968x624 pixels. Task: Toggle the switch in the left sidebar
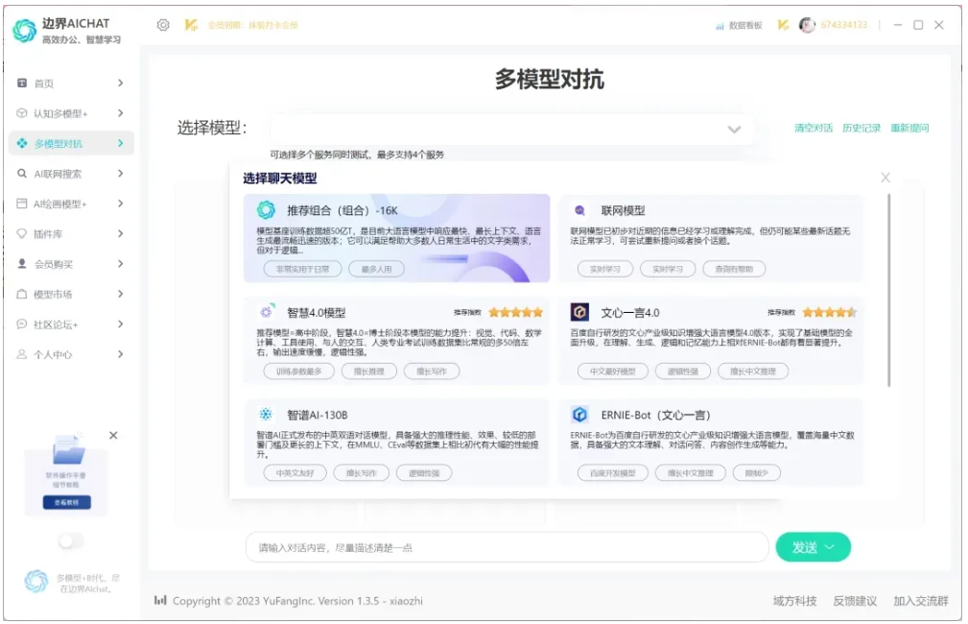(x=70, y=541)
